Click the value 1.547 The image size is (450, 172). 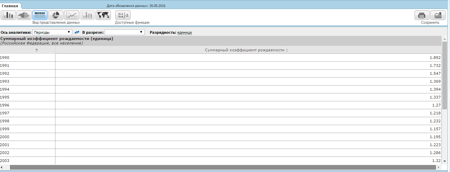435,73
